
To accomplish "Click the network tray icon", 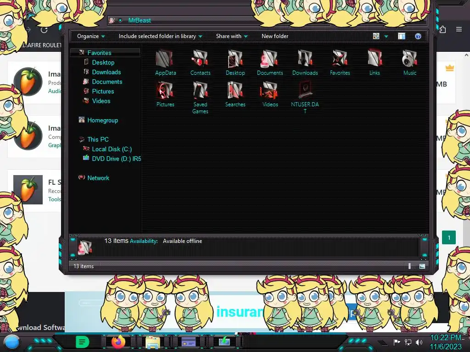I will [x=408, y=342].
